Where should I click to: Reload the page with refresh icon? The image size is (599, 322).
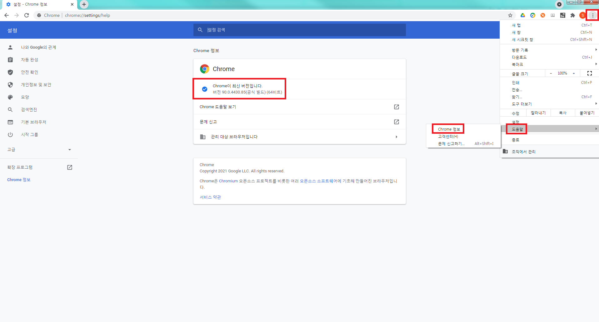pyautogui.click(x=27, y=15)
